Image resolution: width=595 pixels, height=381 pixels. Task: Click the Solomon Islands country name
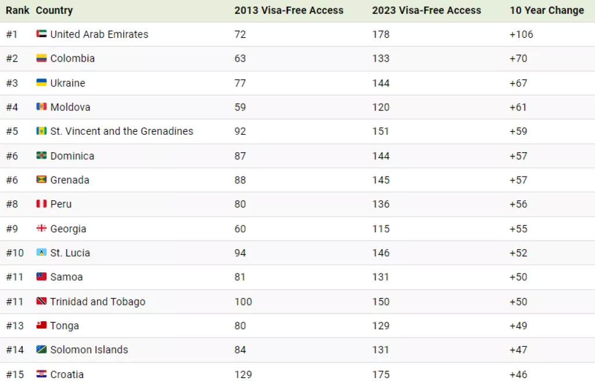click(x=89, y=350)
